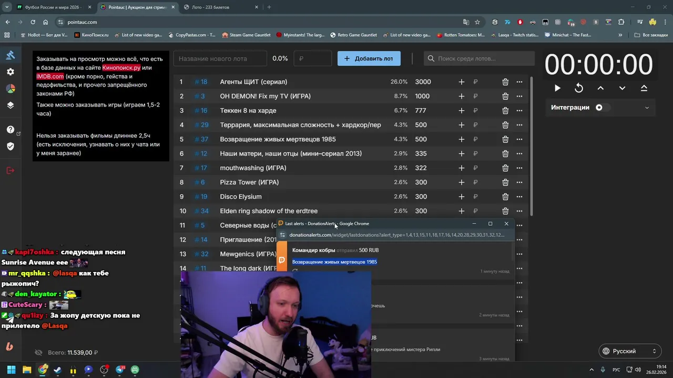Expand the Интеграции panel chevron

pos(647,108)
